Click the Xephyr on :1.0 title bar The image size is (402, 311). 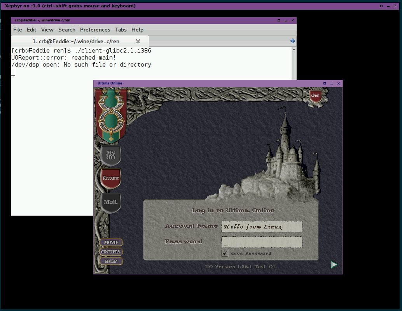coord(200,6)
